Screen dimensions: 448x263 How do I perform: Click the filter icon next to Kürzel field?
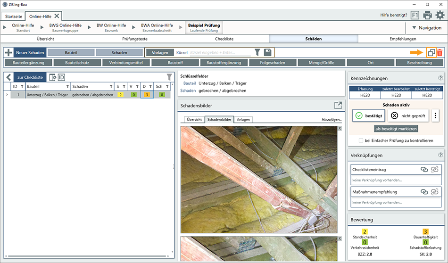tap(257, 52)
